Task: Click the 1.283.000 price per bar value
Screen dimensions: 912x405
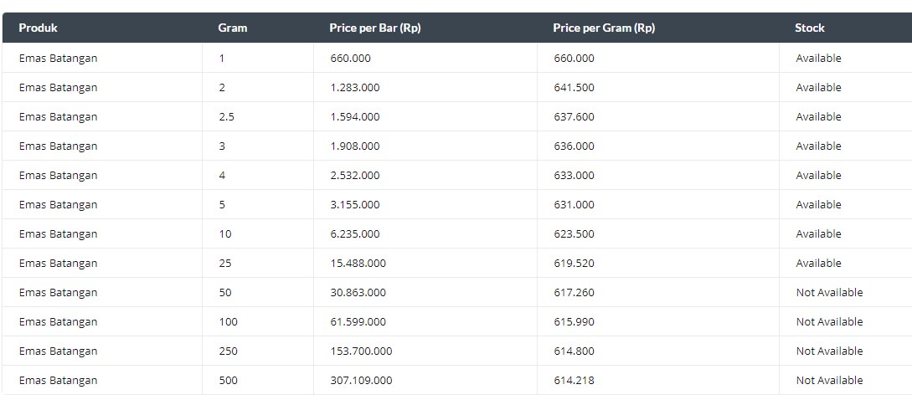Action: click(x=355, y=88)
